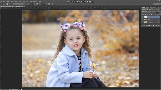Toggle the Brush panel folder icon
The height and width of the screenshot is (90, 161).
(x=7, y=4)
